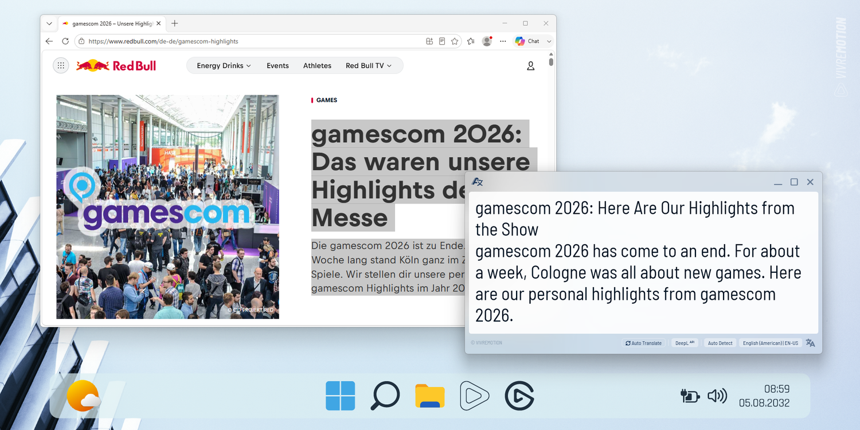The height and width of the screenshot is (430, 860).
Task: Expand the Energy Drinks navigation menu
Action: 224,66
